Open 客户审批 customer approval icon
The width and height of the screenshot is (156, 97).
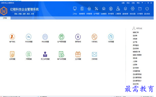tap(12, 37)
